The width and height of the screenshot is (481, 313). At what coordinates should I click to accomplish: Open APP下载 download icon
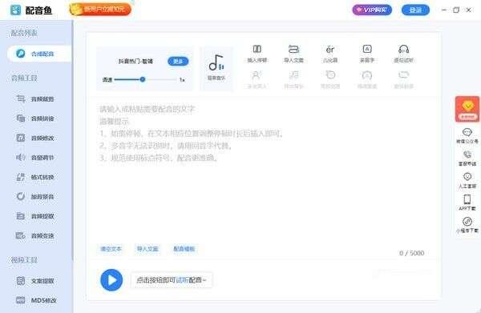(467, 203)
